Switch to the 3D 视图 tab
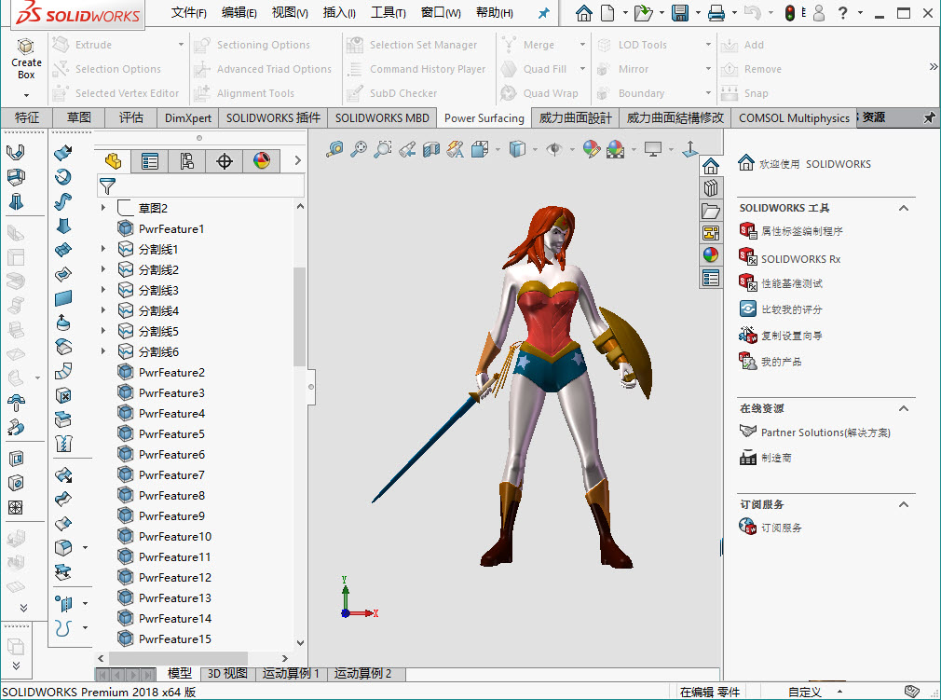Image resolution: width=941 pixels, height=700 pixels. tap(227, 674)
